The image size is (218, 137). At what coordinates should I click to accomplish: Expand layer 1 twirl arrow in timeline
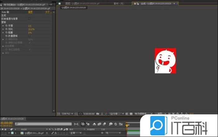[9, 133]
